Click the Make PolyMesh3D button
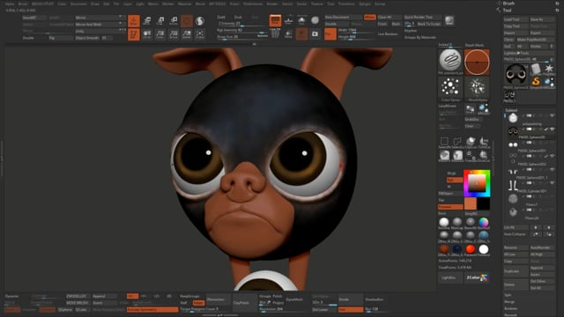The width and height of the screenshot is (564, 317). [x=536, y=40]
